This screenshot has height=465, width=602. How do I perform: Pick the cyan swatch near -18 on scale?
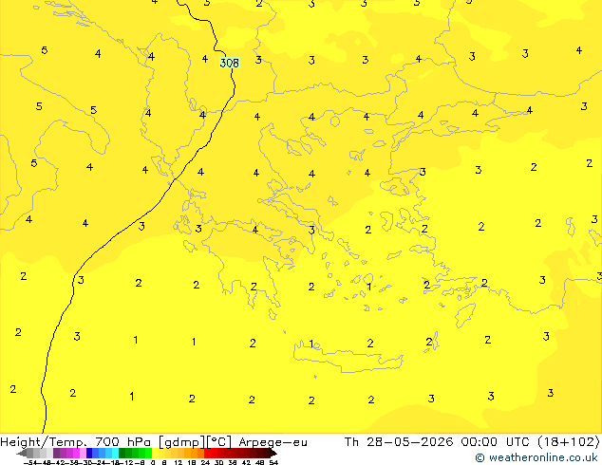(116, 453)
